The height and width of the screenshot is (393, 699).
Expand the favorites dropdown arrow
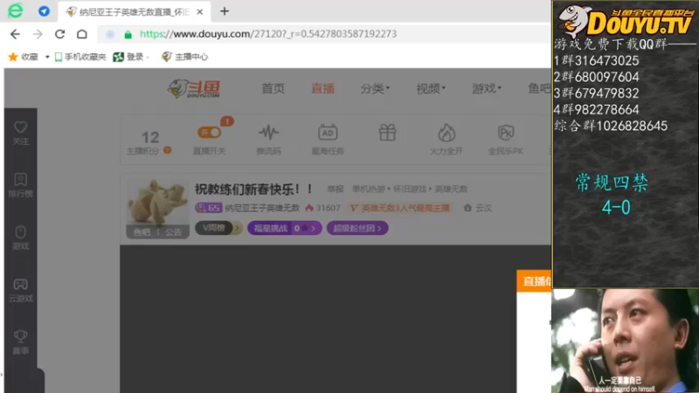coord(47,57)
